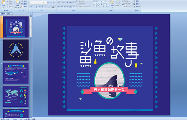Screen dimensions: 187x120
Task: Click the spell-check icon in status bar
Action: 21,119
